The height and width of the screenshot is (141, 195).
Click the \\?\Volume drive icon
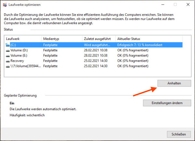click(8, 66)
